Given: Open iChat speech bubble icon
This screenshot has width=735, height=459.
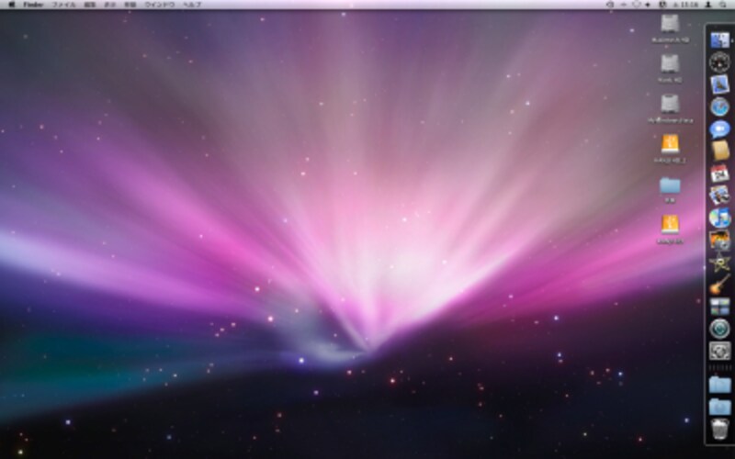Looking at the screenshot, I should pos(719,129).
